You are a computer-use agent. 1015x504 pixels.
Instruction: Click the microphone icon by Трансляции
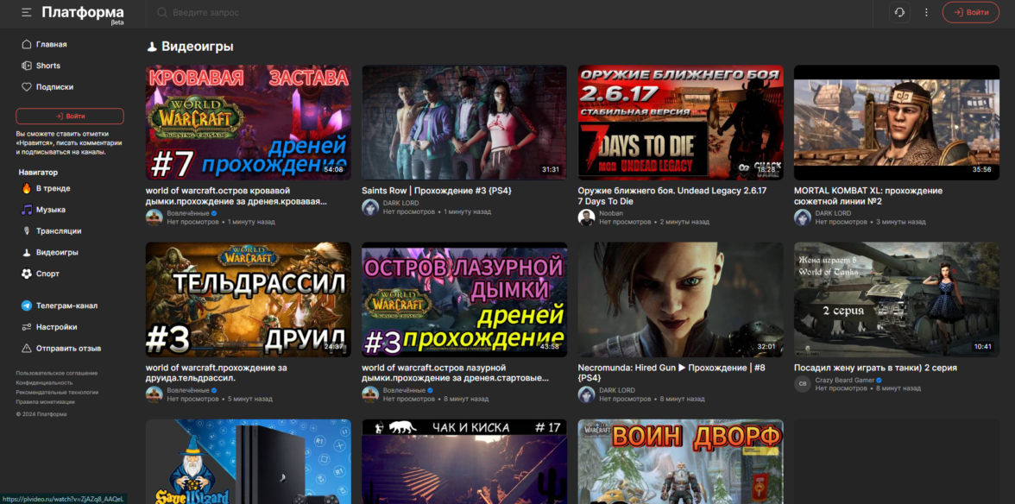(x=27, y=231)
